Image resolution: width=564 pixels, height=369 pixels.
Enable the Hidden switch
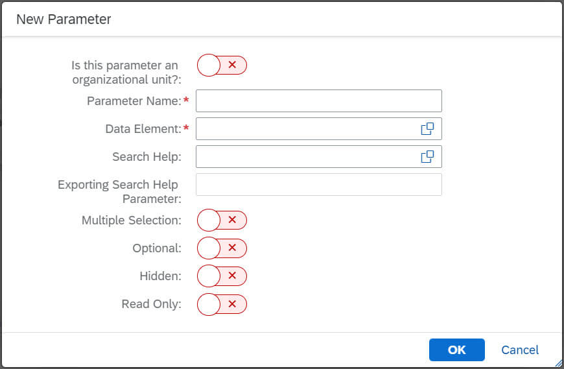click(x=222, y=276)
